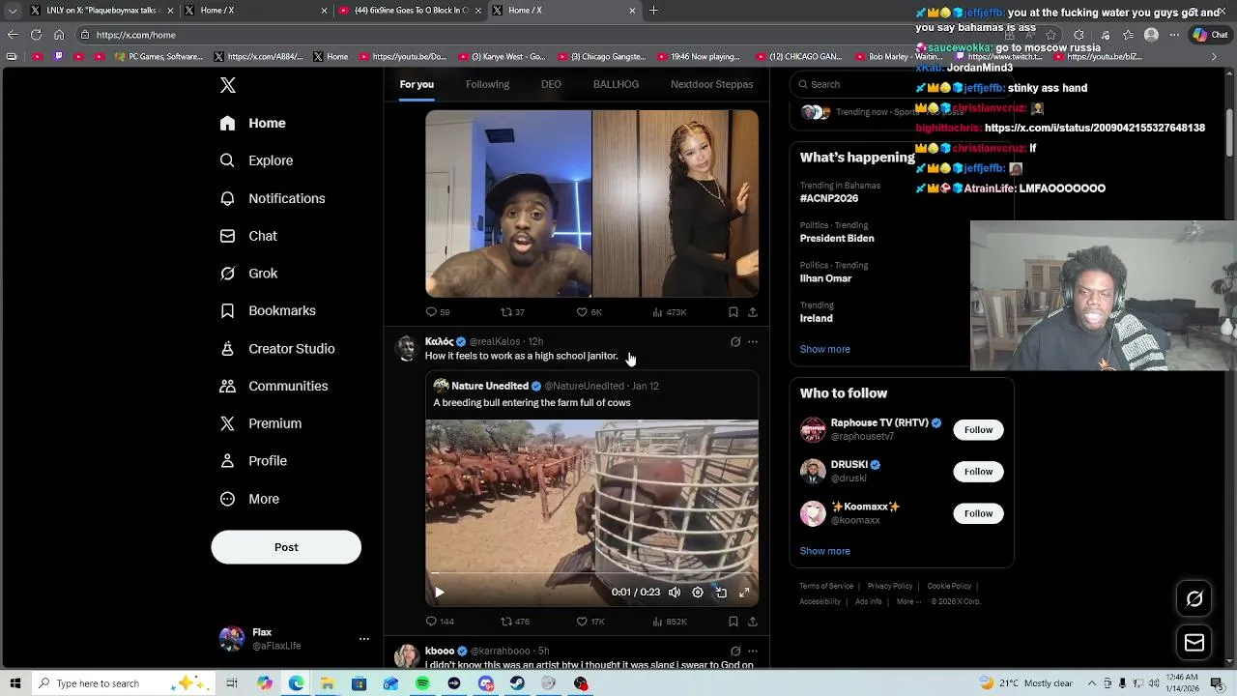Image resolution: width=1237 pixels, height=696 pixels.
Task: Reply icon on post with 59 replies
Action: click(x=431, y=312)
